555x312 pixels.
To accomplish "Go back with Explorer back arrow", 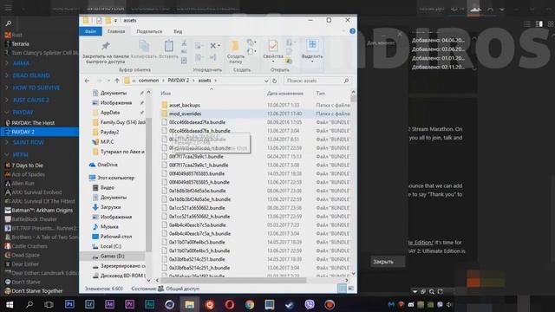I will (87, 81).
